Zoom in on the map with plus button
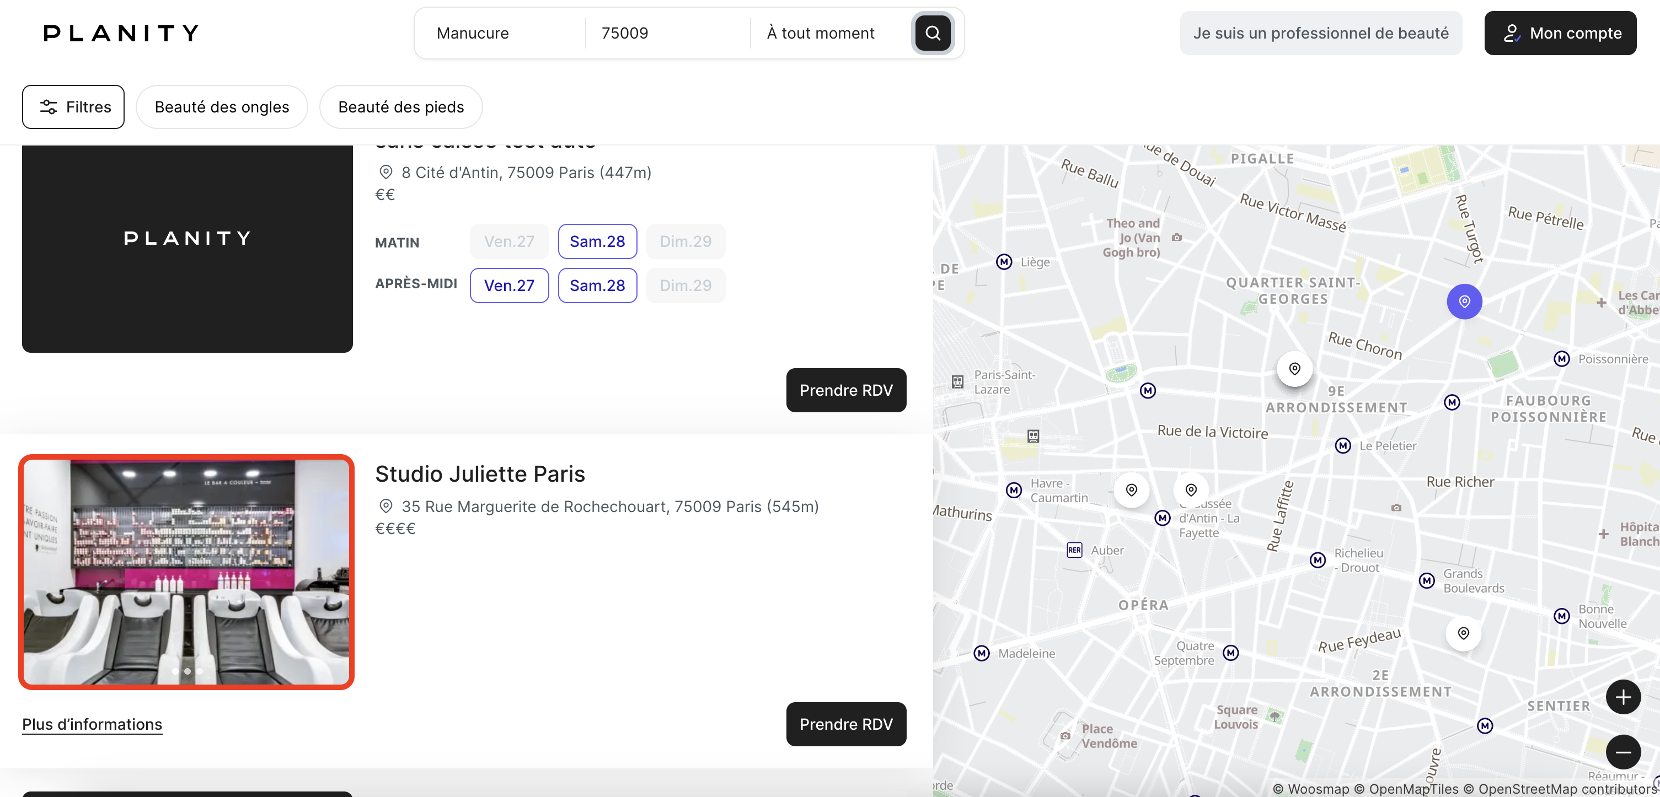Screen dimensions: 1660x797 click(1622, 697)
